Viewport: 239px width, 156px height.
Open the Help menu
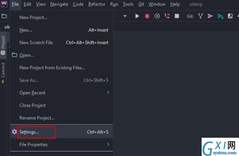click(x=175, y=4)
